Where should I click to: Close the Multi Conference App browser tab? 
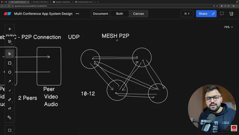[28, 2]
